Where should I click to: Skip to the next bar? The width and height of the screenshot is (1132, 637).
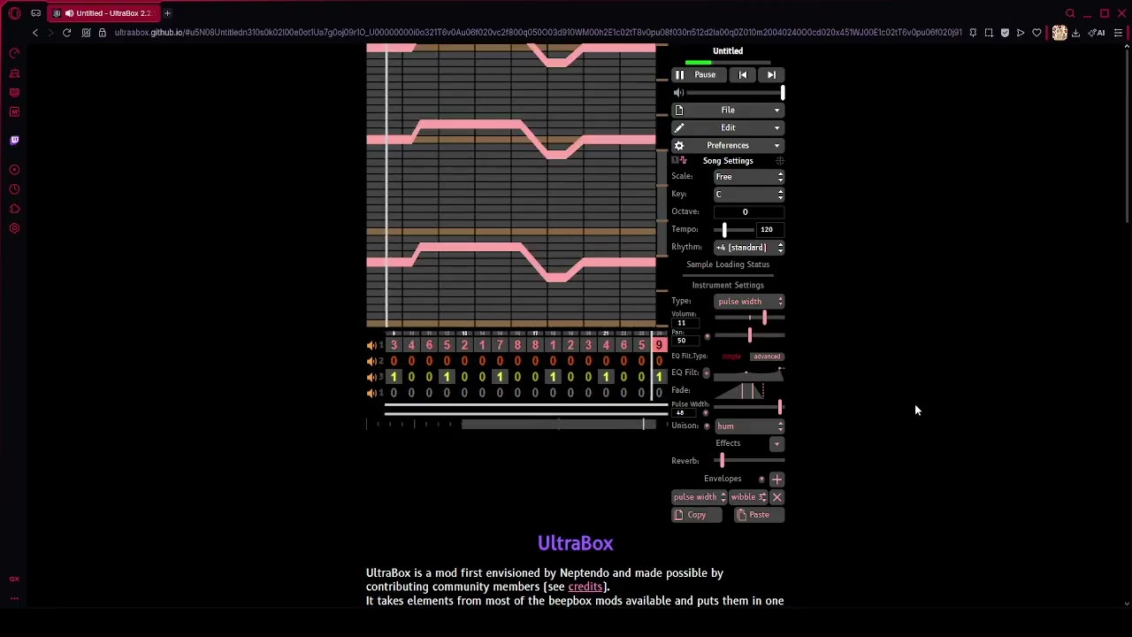point(771,75)
